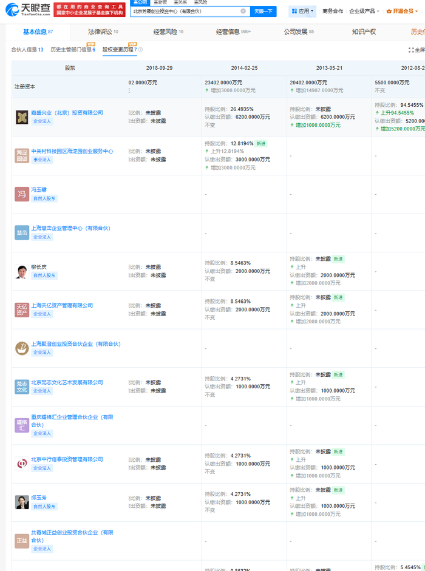Select the 法律诉讼 tab

[x=103, y=32]
